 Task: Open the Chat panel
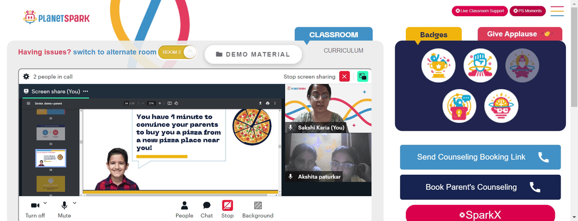pyautogui.click(x=207, y=209)
